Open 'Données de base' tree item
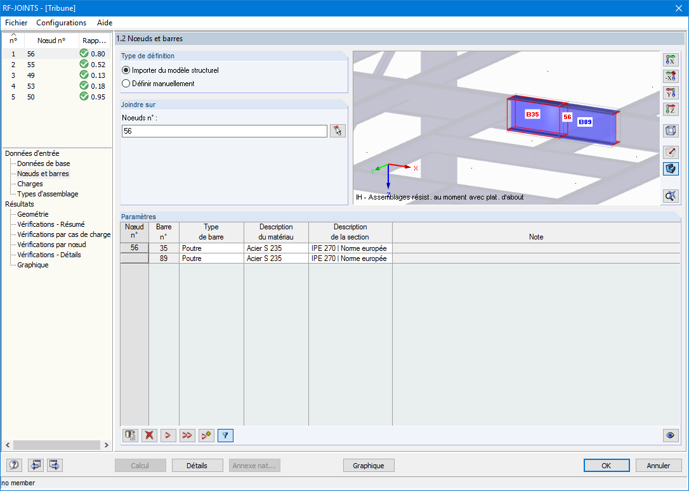 pyautogui.click(x=44, y=163)
